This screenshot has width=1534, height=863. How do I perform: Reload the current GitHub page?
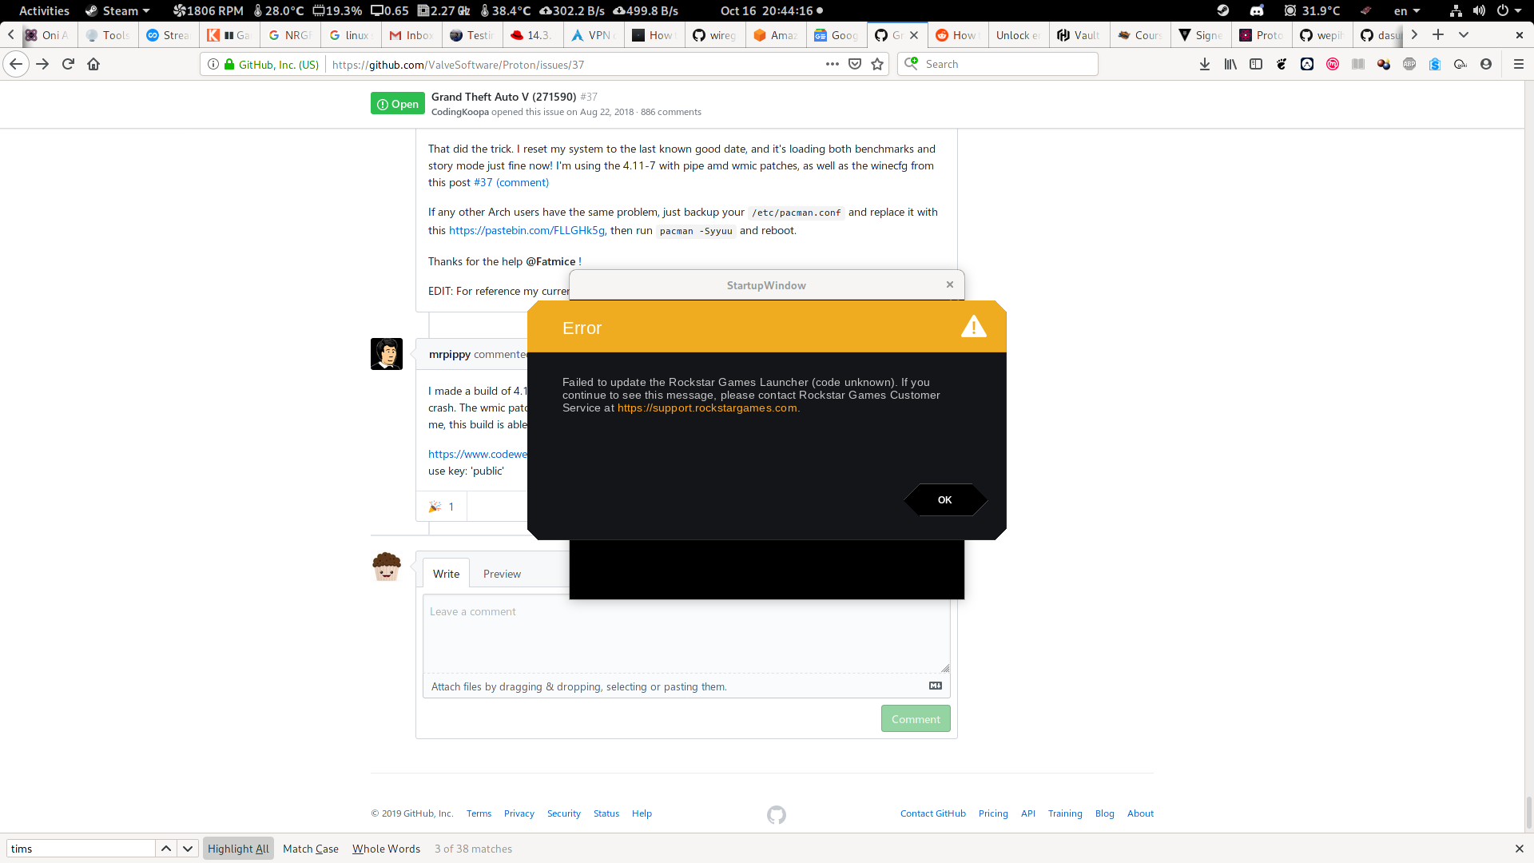(x=68, y=64)
